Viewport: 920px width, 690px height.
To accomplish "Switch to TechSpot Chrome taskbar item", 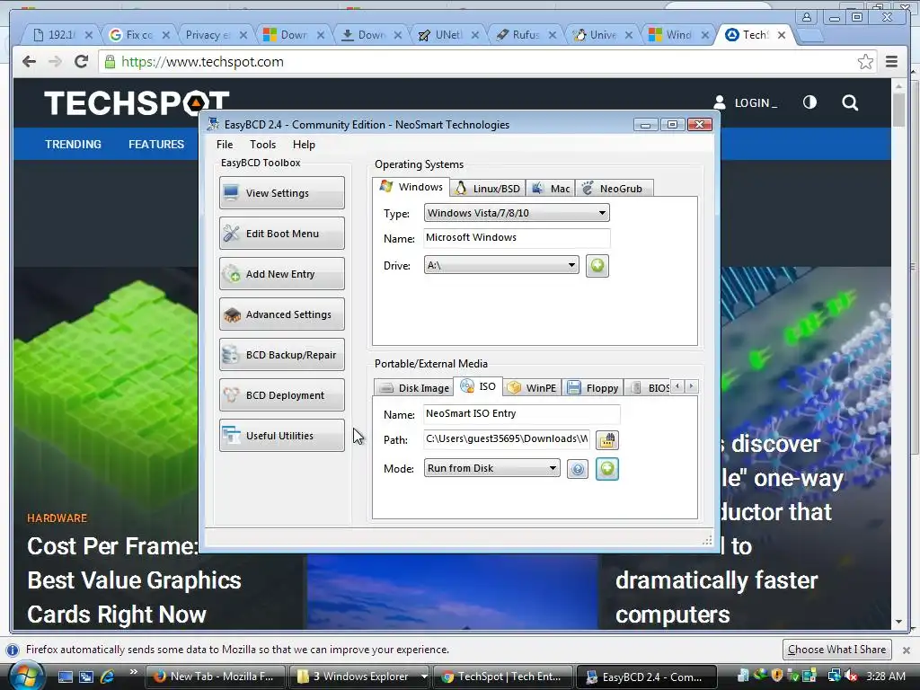I will (503, 677).
